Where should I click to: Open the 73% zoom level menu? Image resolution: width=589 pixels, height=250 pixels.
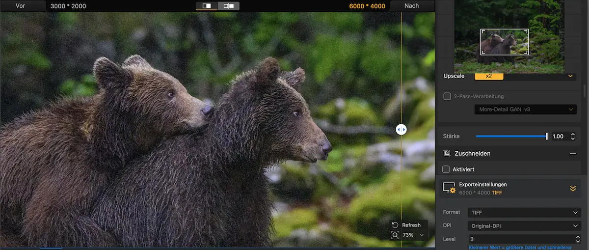pos(412,235)
